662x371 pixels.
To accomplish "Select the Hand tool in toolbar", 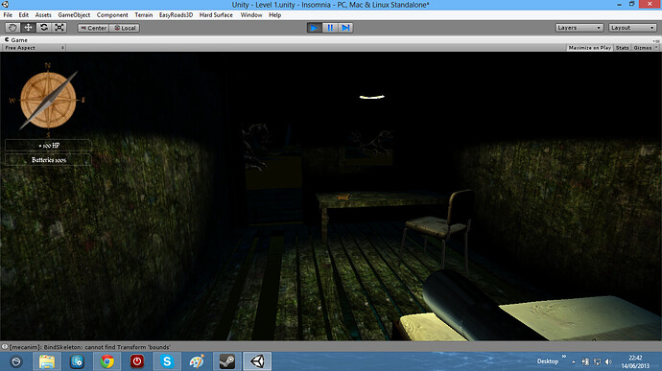I will pyautogui.click(x=12, y=28).
